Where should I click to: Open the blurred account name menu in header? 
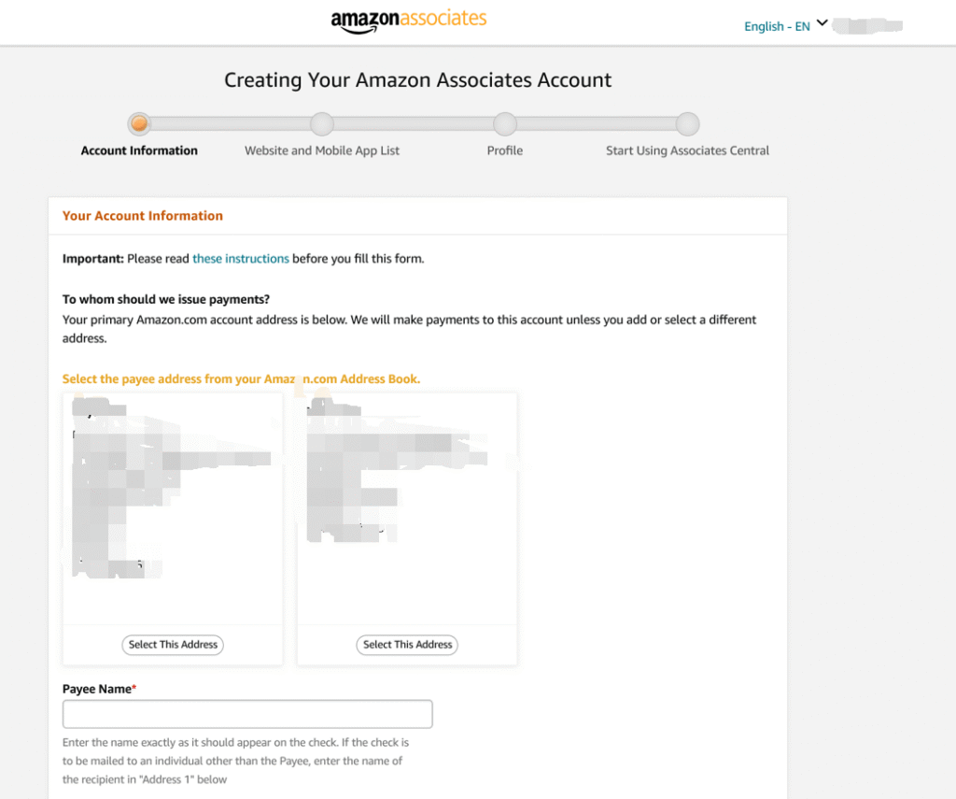point(868,25)
